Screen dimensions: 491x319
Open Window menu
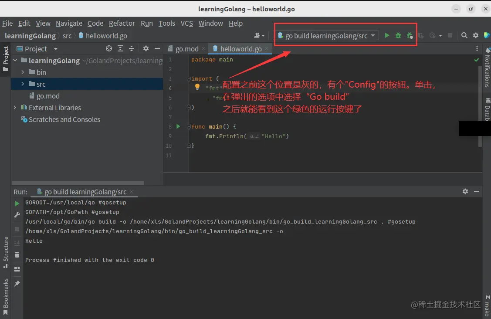click(x=211, y=23)
